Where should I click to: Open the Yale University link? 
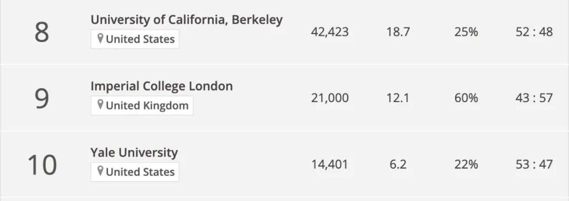click(134, 153)
